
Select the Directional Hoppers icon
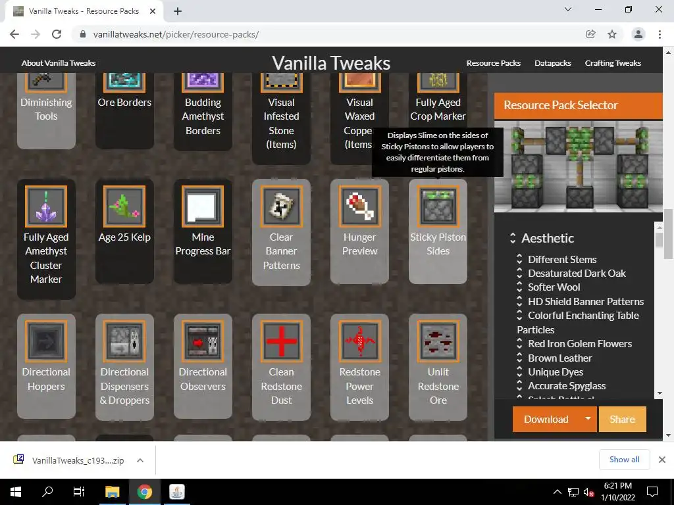(x=46, y=341)
